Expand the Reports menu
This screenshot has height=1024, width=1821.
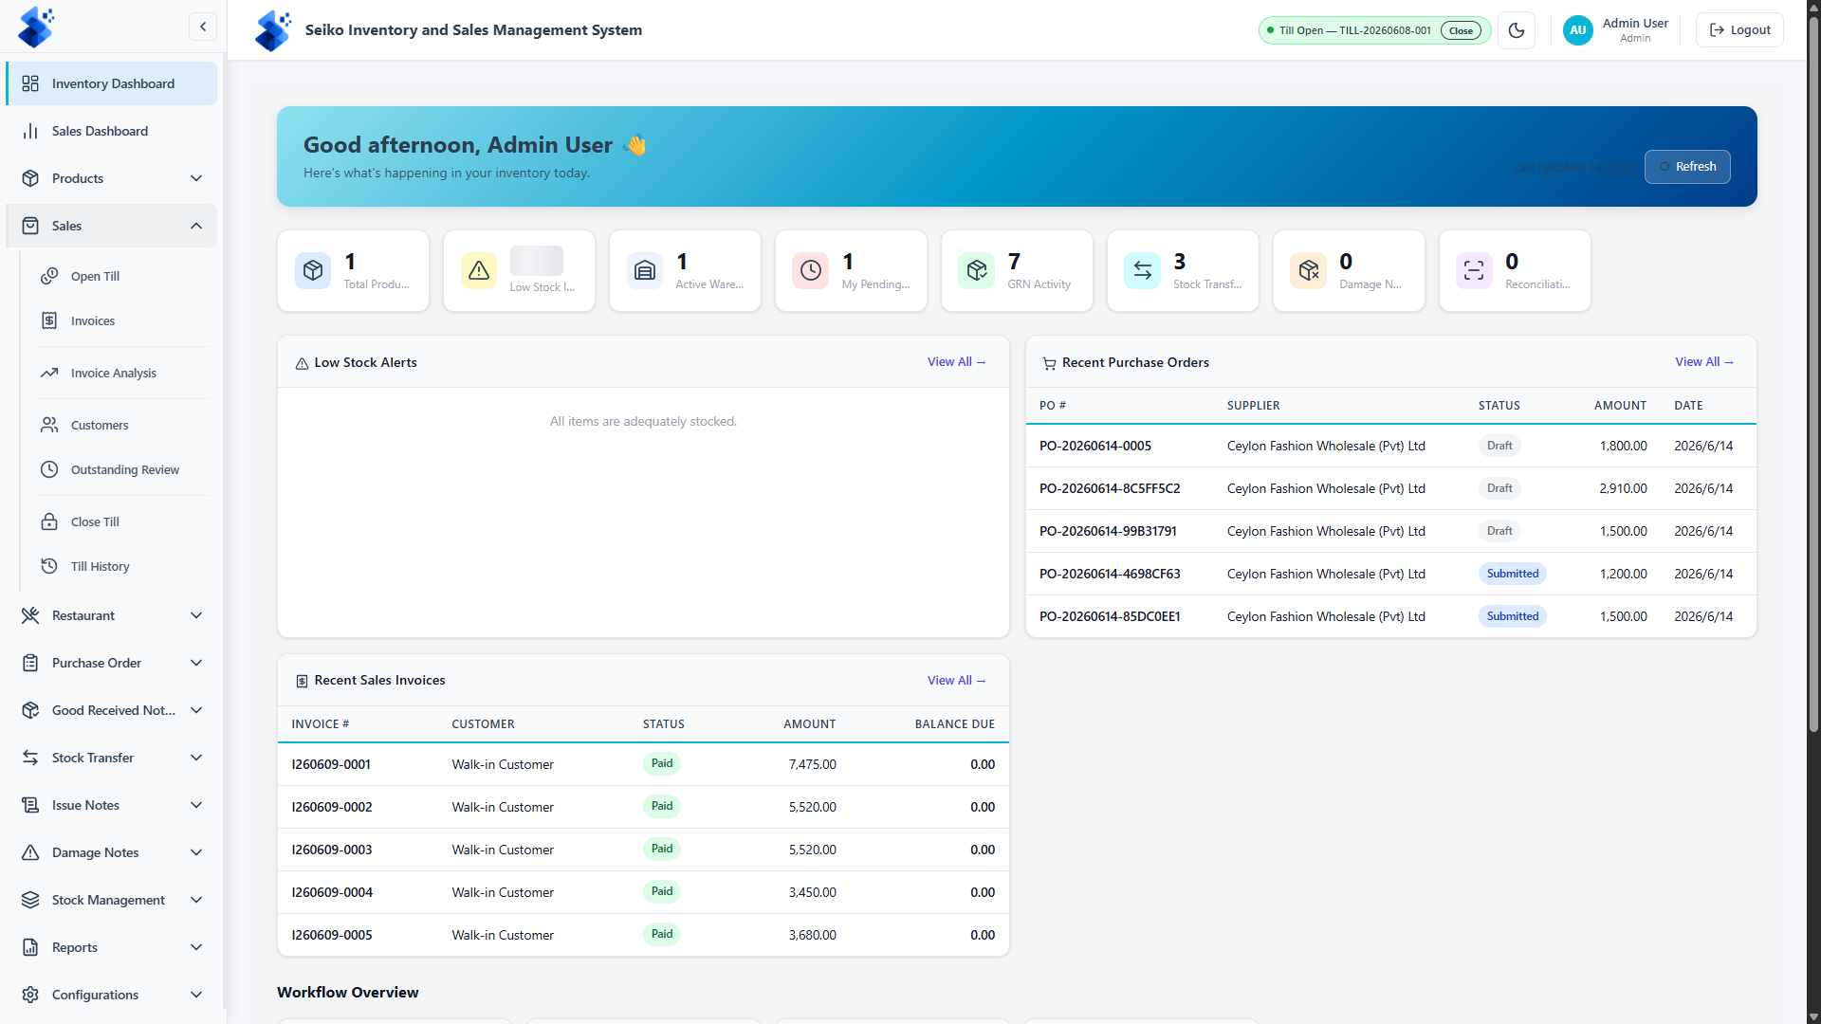tap(111, 947)
